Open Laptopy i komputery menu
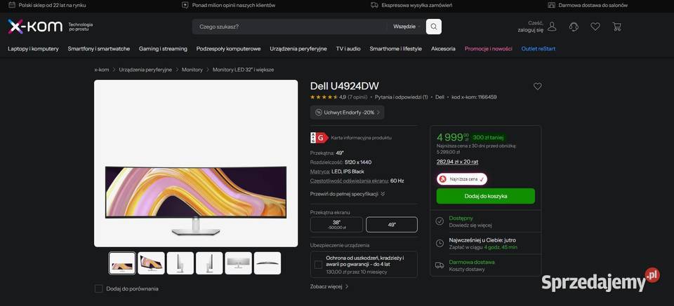674x306 pixels. pyautogui.click(x=33, y=49)
